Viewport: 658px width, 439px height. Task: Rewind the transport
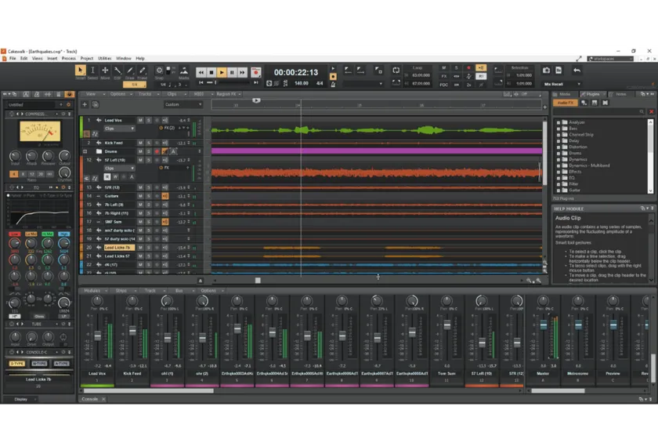pyautogui.click(x=201, y=72)
